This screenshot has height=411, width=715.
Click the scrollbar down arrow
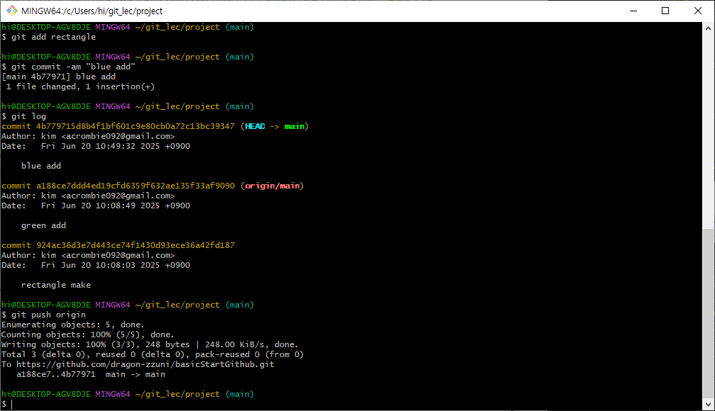[x=708, y=404]
